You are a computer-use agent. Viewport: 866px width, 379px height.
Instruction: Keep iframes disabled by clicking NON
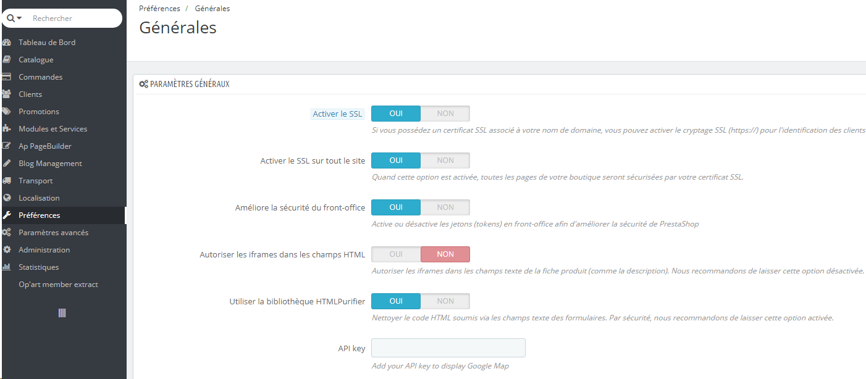click(x=445, y=254)
